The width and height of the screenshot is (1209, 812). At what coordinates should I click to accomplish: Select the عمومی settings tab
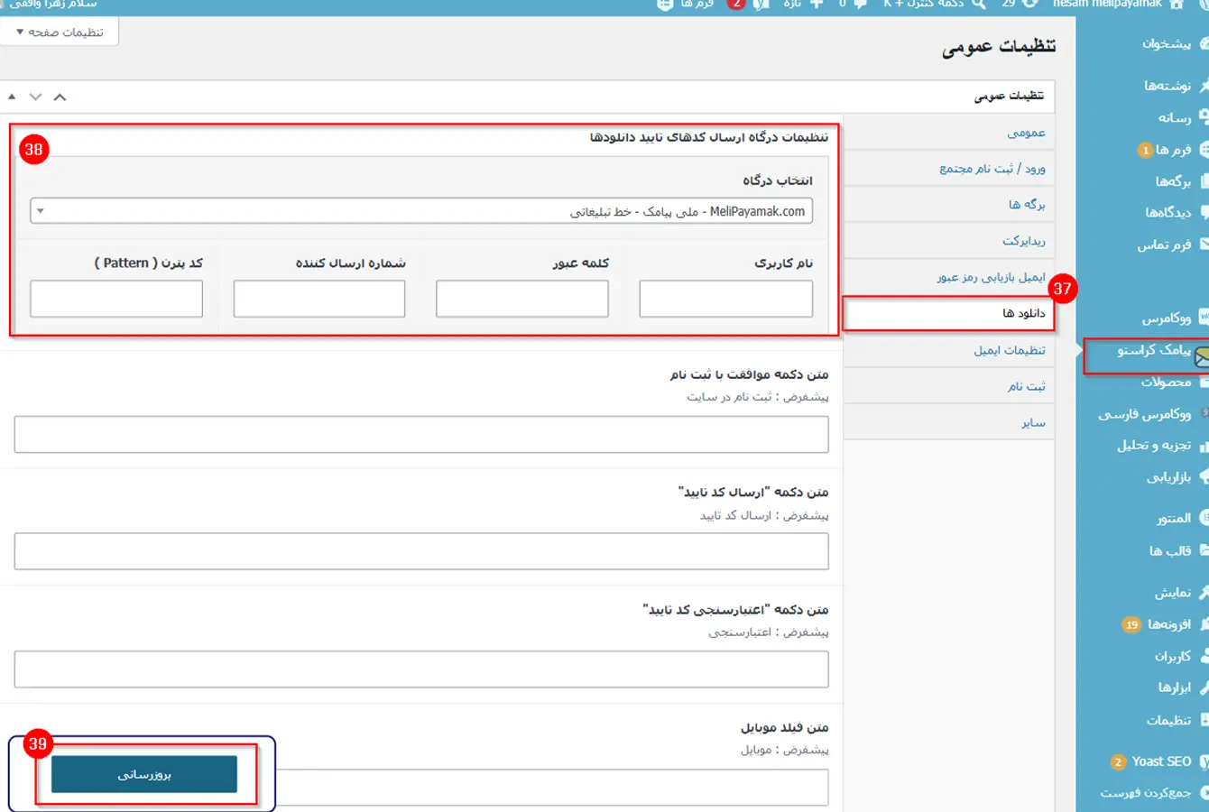(x=948, y=133)
